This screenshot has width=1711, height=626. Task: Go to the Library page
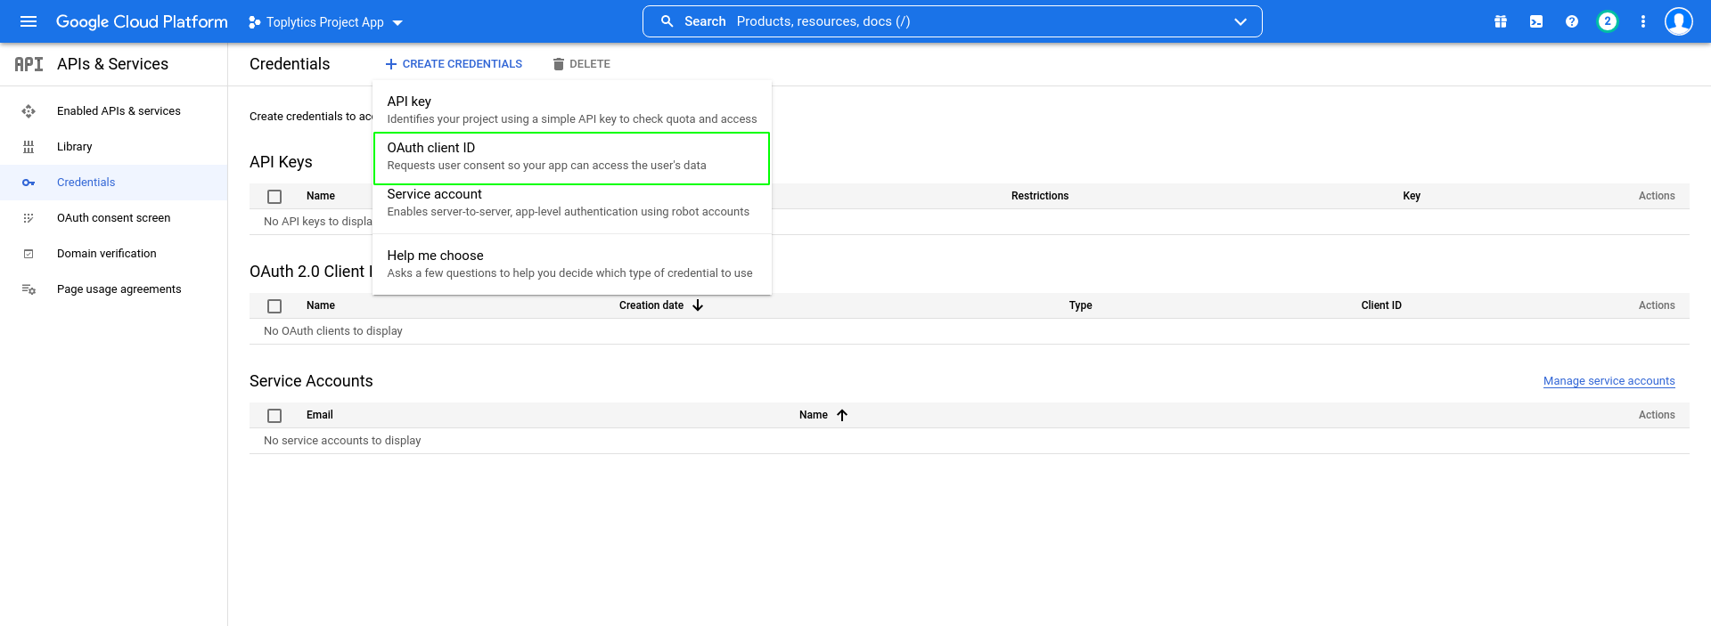pos(75,147)
